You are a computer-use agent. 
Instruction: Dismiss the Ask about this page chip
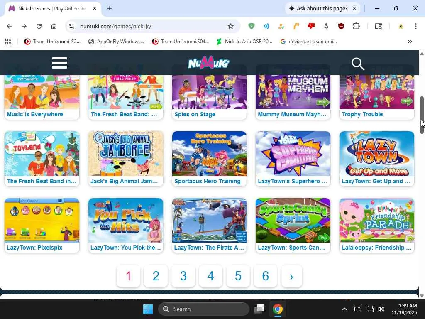click(354, 8)
